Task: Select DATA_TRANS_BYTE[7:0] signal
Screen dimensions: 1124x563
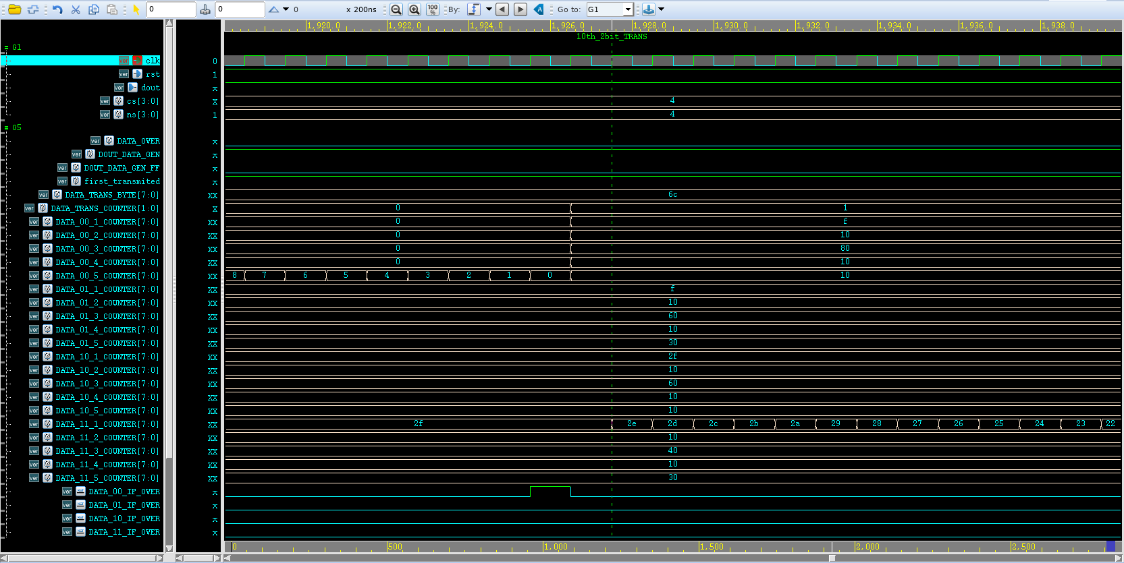Action: [112, 195]
